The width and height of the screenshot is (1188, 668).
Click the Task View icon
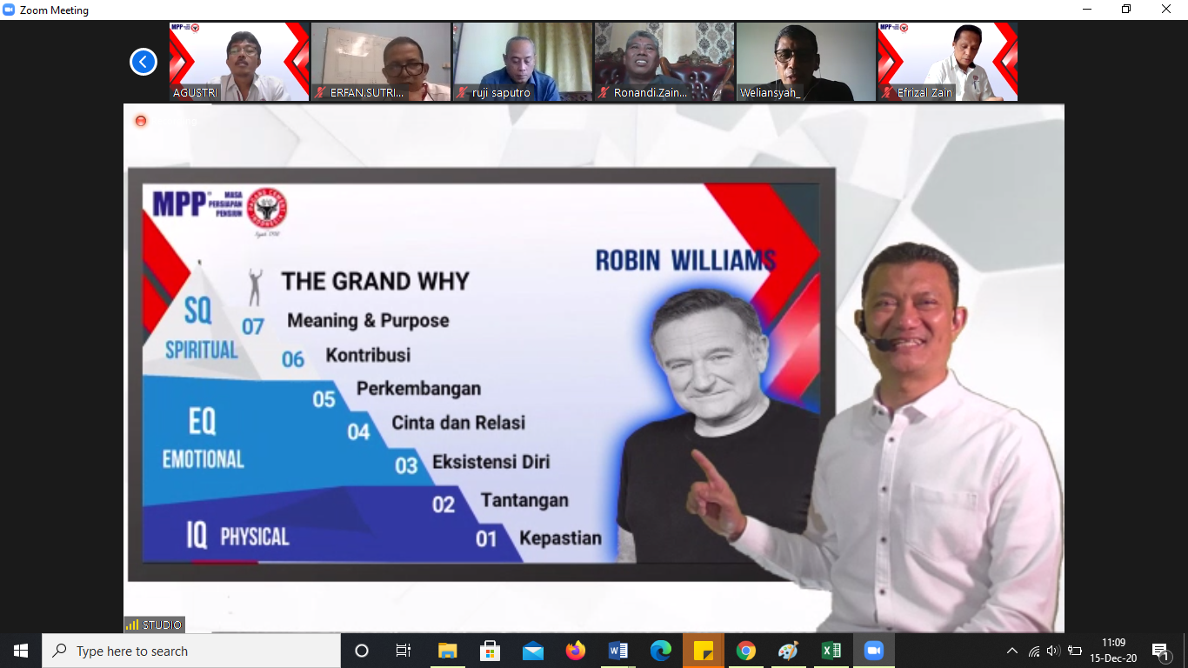click(x=404, y=651)
